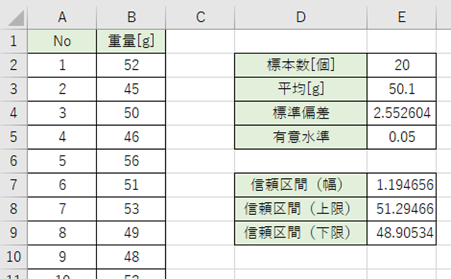Viewport: 451px width, 279px height.
Task: Click standard deviation value 2.552604
Action: tap(402, 113)
